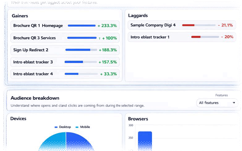
Task: Select the Brochure QR 3 Services row
Action: tap(65, 38)
